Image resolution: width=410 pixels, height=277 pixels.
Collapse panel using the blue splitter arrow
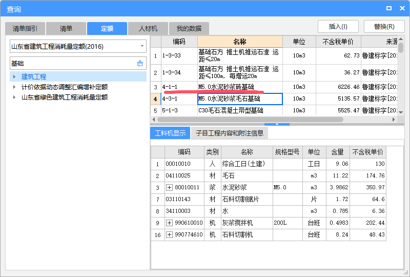point(277,124)
